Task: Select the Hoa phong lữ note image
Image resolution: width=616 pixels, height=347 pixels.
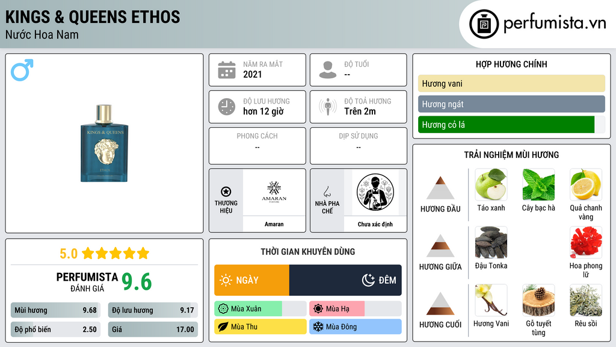Action: coord(586,242)
